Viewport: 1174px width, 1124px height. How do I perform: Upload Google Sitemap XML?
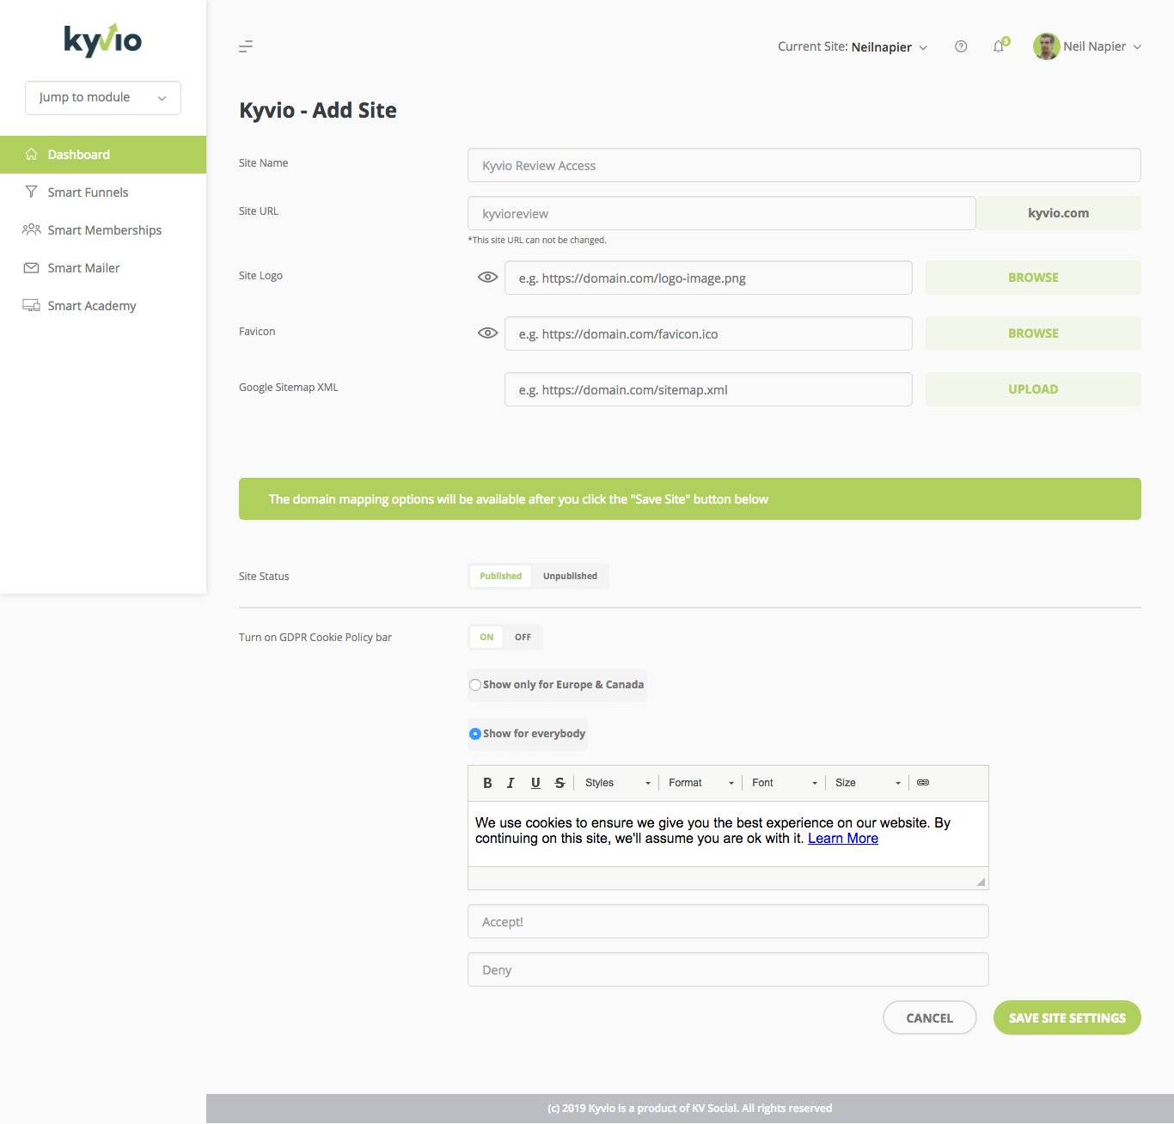point(1033,389)
